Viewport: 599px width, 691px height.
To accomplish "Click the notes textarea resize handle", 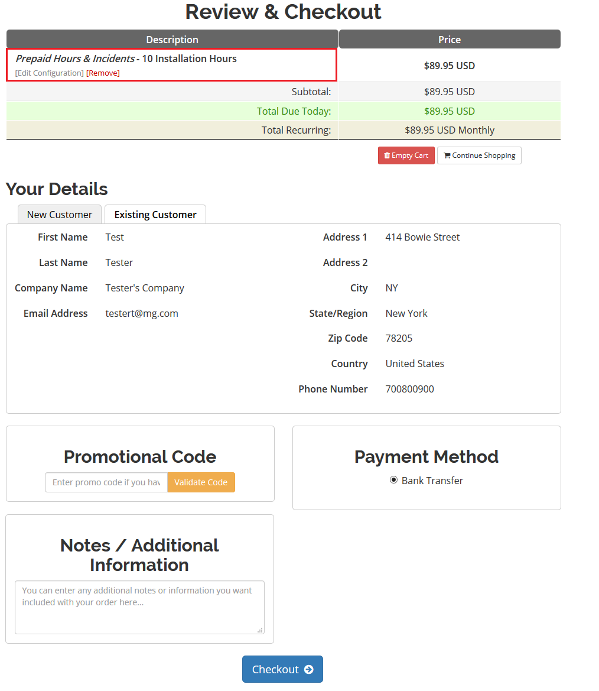I will tap(261, 630).
